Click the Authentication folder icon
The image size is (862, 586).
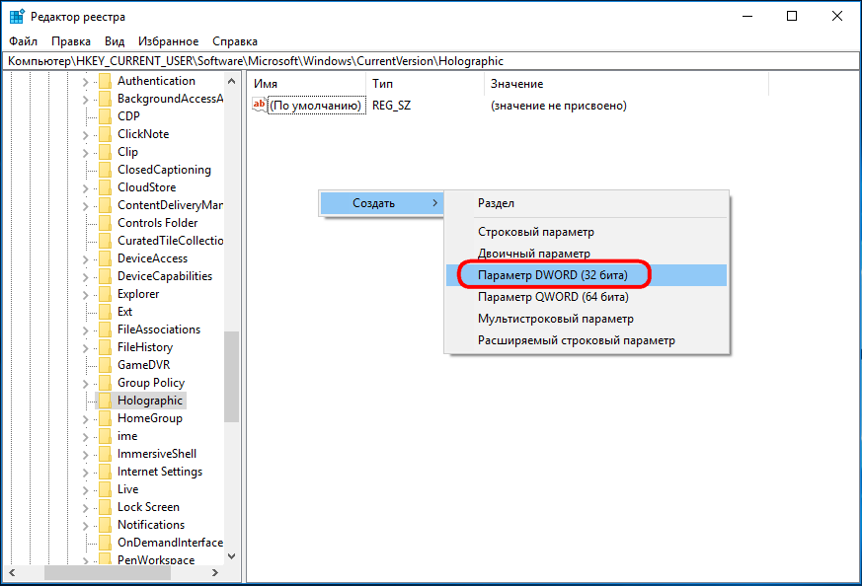[x=105, y=81]
